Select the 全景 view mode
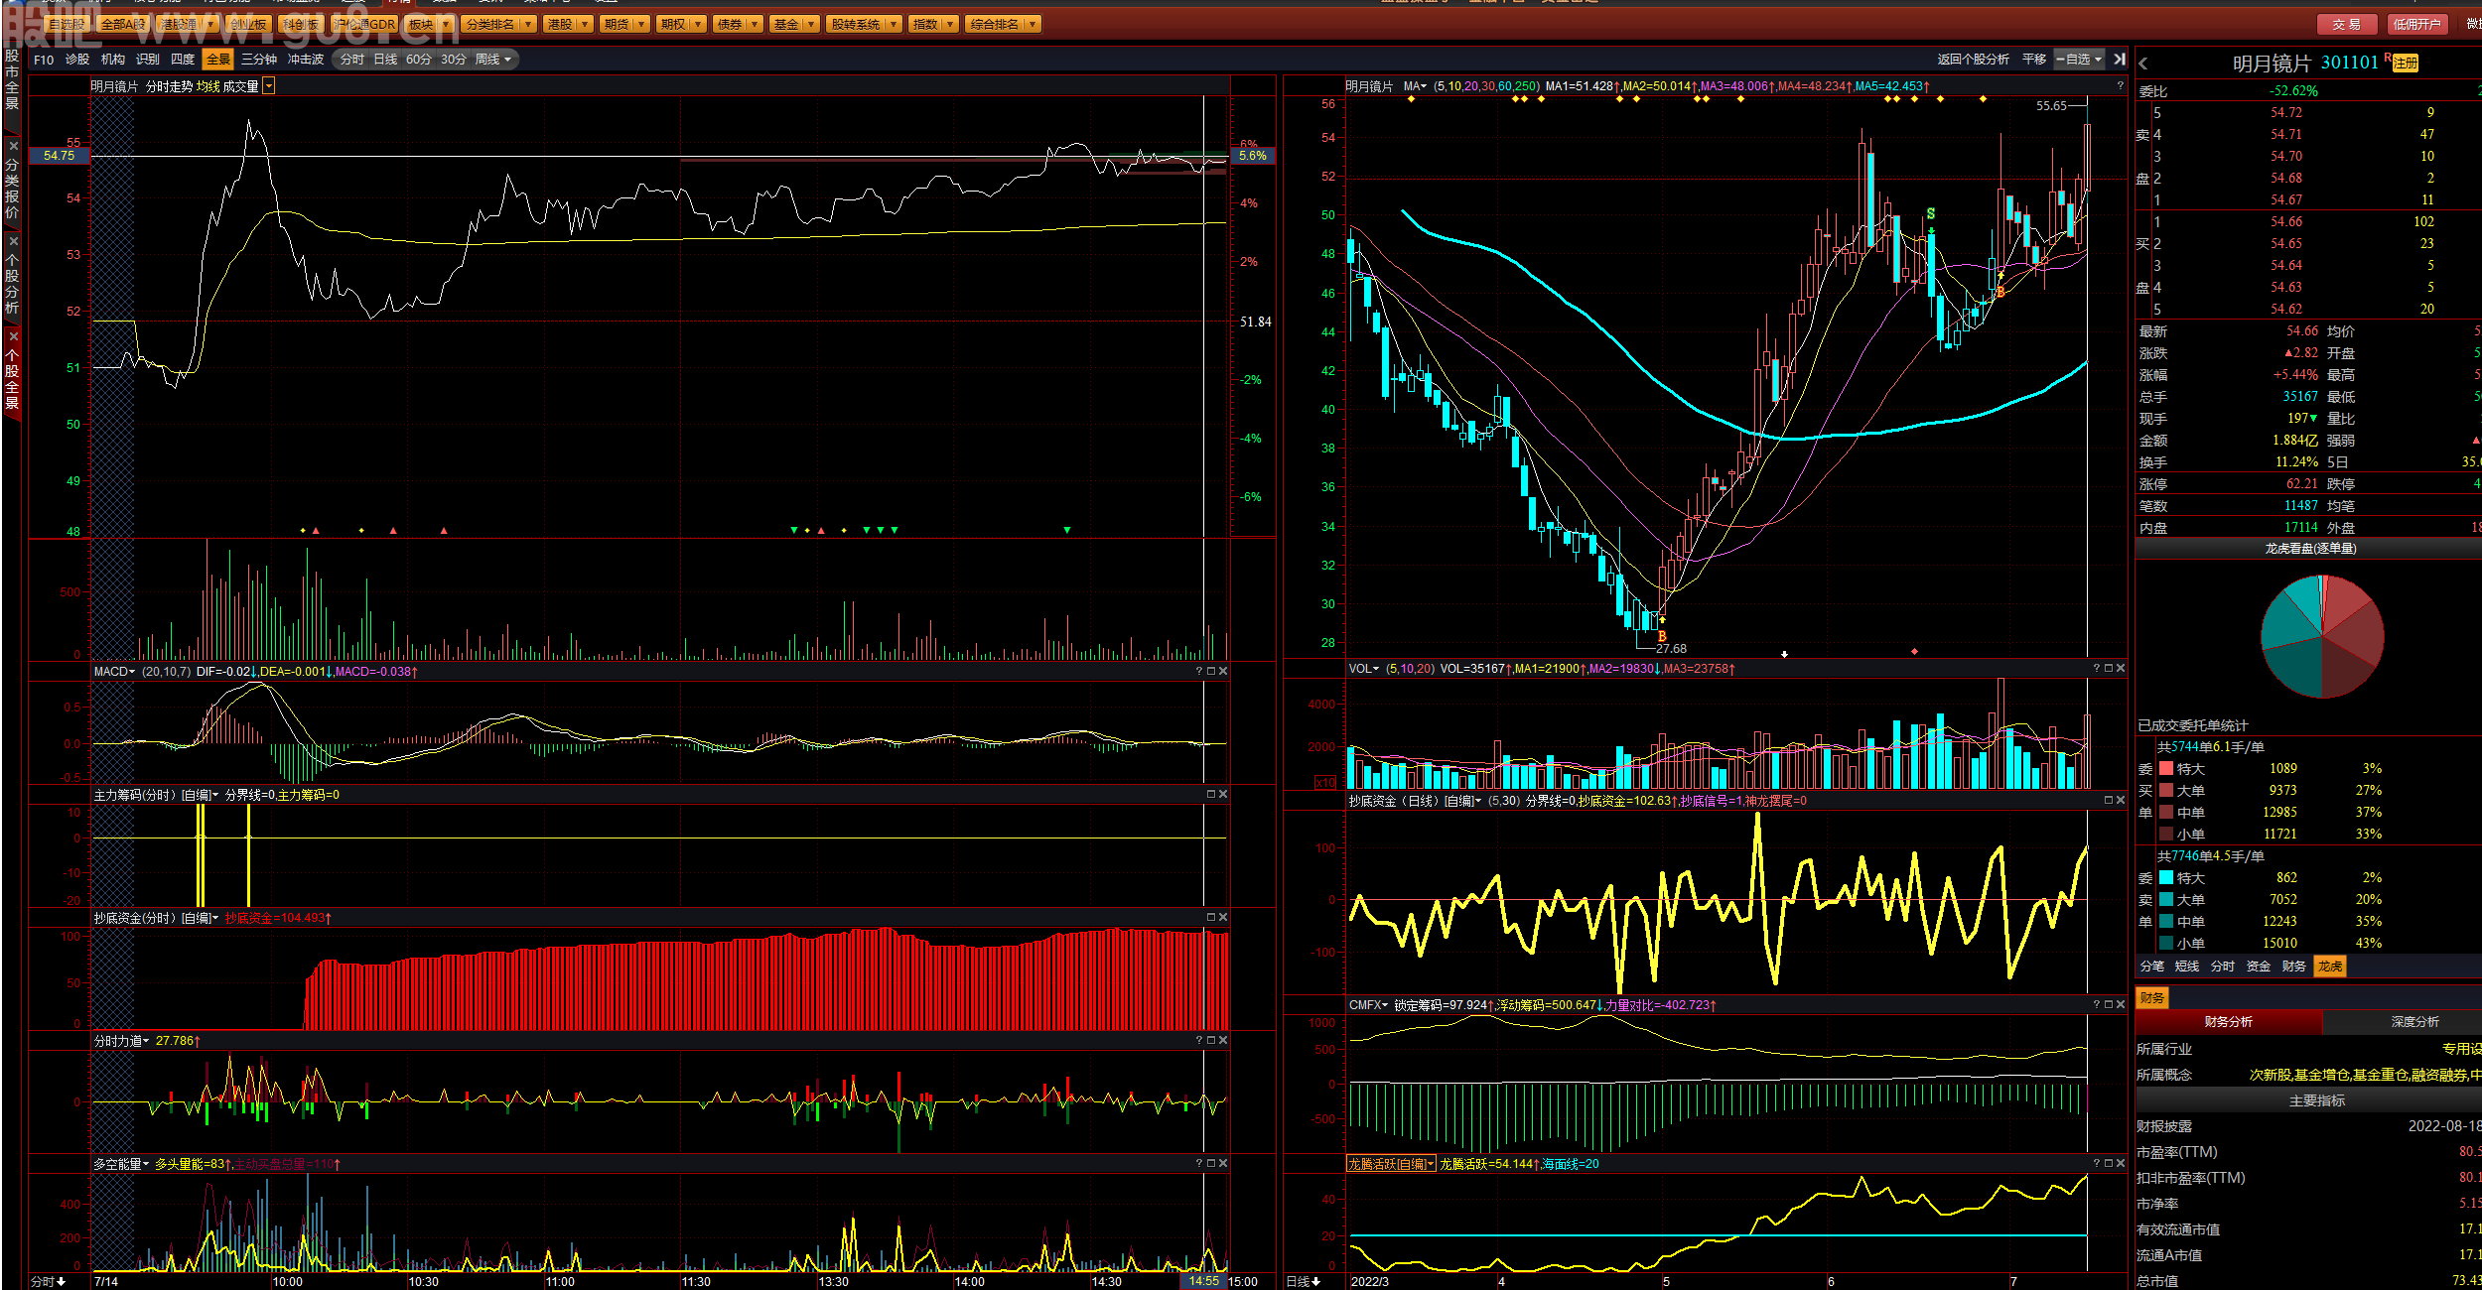 tap(218, 60)
